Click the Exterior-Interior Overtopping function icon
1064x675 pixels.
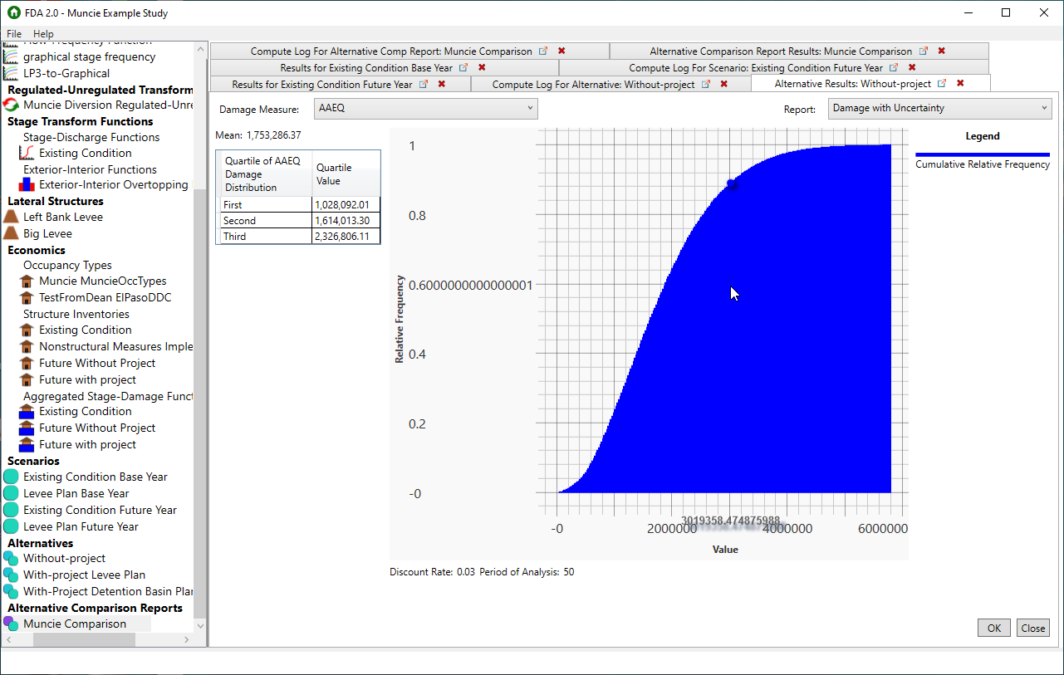[x=26, y=184]
